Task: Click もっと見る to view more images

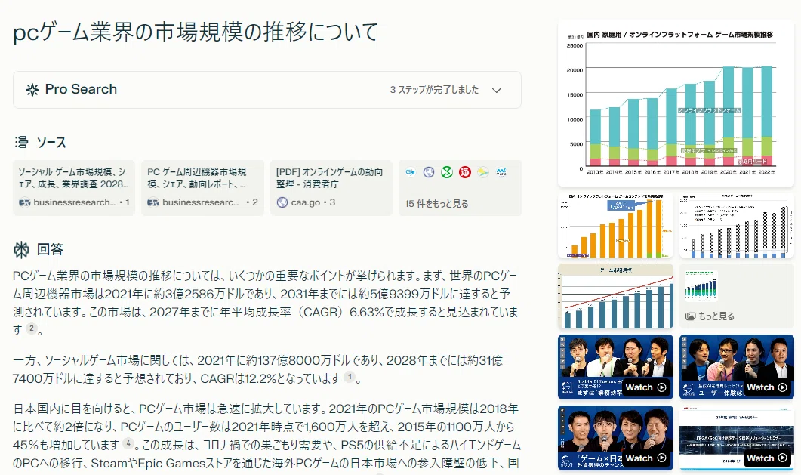Action: click(x=716, y=316)
